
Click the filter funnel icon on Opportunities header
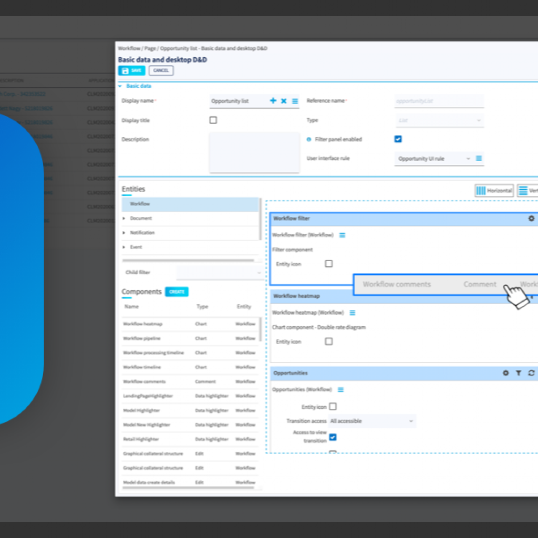[519, 373]
